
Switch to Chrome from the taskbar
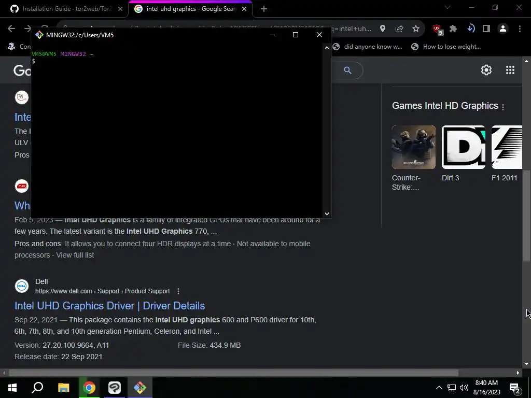(x=89, y=388)
